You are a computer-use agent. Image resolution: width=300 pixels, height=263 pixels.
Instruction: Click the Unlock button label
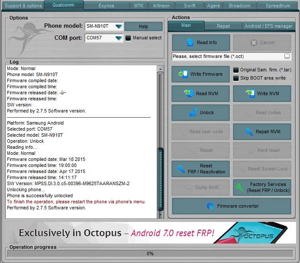tap(207, 112)
